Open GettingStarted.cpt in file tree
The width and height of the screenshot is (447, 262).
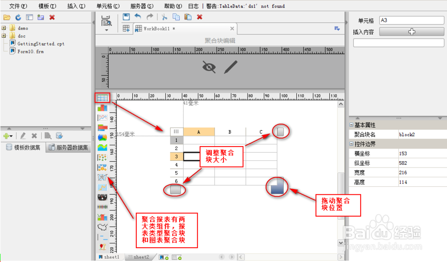click(x=41, y=44)
